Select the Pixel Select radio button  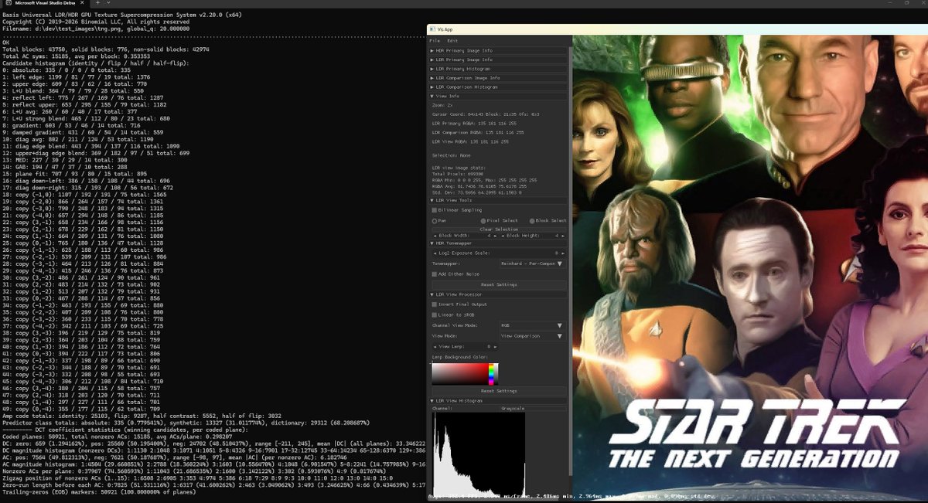coord(484,220)
